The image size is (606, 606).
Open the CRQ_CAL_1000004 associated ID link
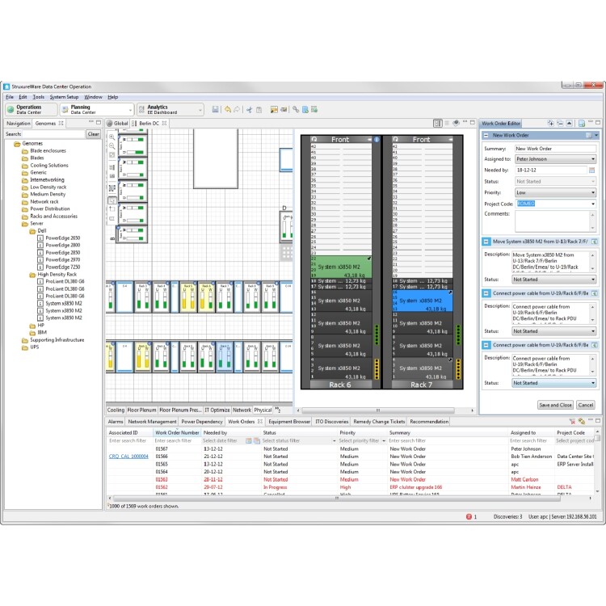128,457
